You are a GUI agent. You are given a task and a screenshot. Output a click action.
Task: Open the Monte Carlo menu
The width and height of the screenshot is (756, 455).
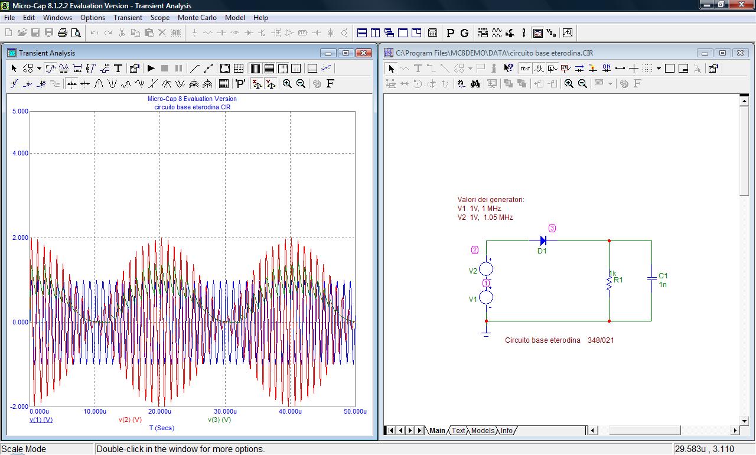pyautogui.click(x=197, y=18)
